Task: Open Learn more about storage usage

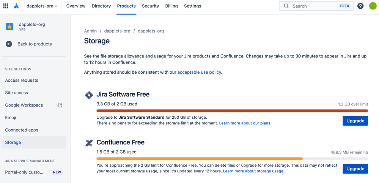Action: pos(253,171)
